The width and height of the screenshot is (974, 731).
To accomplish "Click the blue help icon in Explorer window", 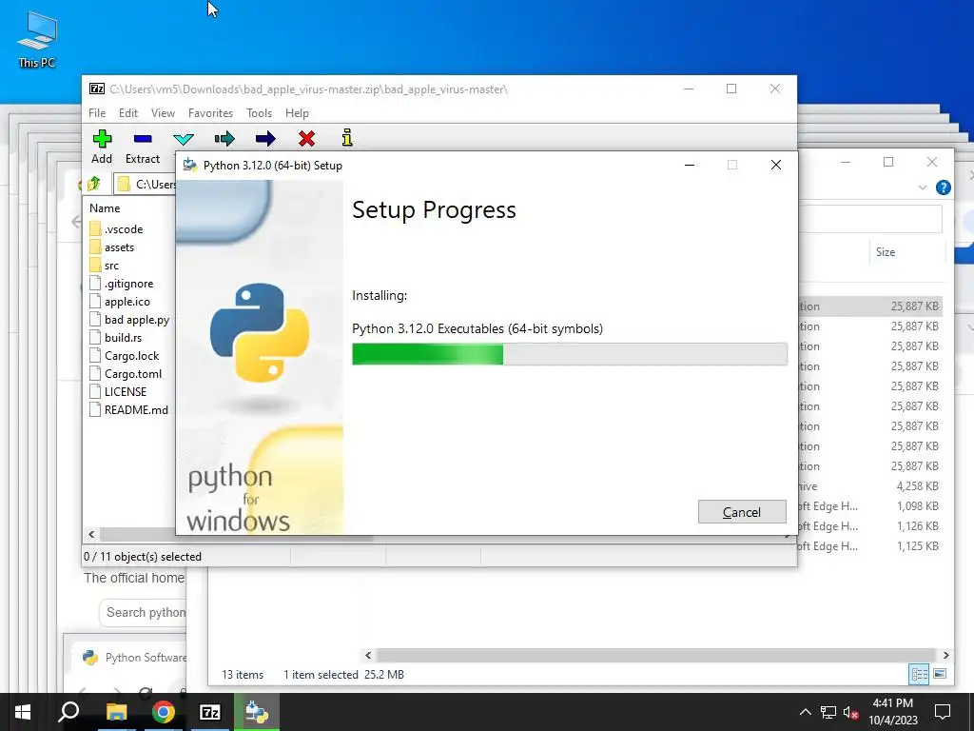I will click(943, 188).
